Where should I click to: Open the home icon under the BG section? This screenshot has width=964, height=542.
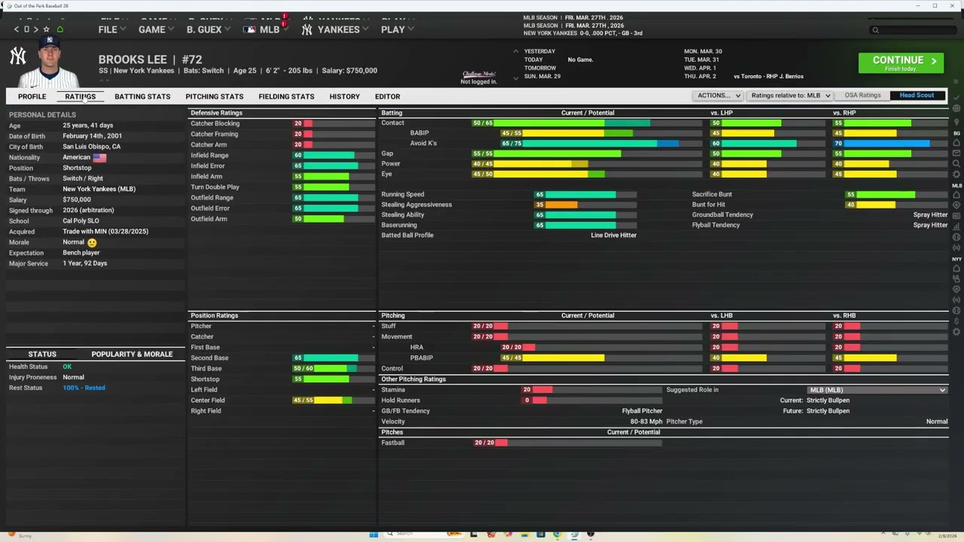956,142
